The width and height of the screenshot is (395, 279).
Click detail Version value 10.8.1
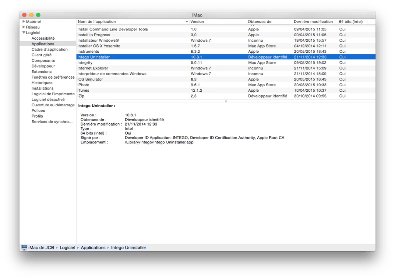(130, 115)
